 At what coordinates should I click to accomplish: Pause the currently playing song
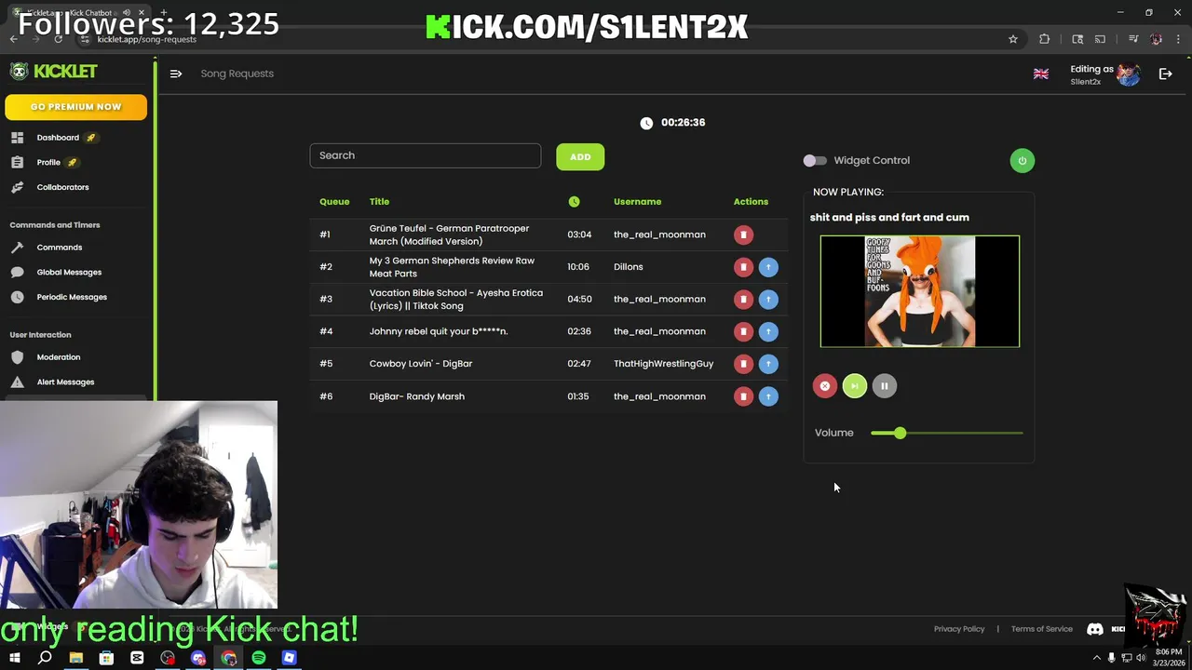pos(884,386)
